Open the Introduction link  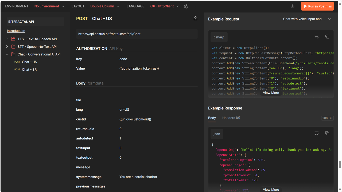(x=16, y=31)
